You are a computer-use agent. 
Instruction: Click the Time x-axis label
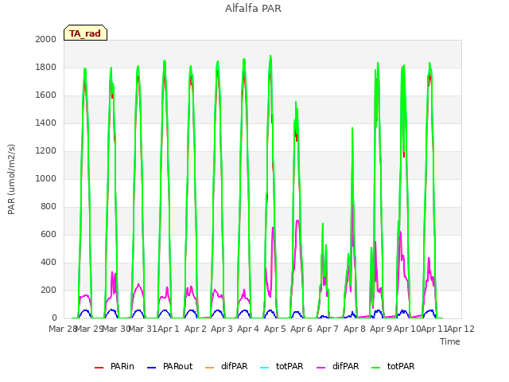point(450,341)
